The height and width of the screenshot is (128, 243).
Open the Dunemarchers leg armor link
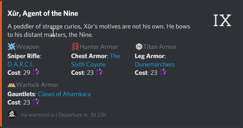(154, 64)
